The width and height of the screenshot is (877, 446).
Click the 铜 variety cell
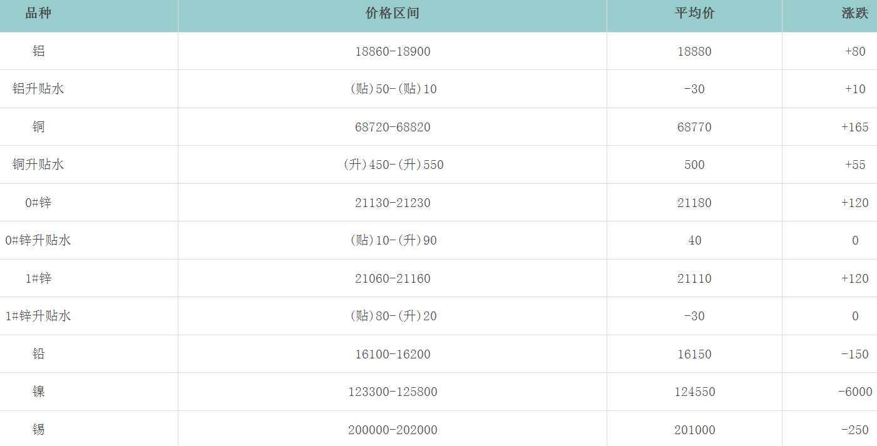pyautogui.click(x=39, y=127)
